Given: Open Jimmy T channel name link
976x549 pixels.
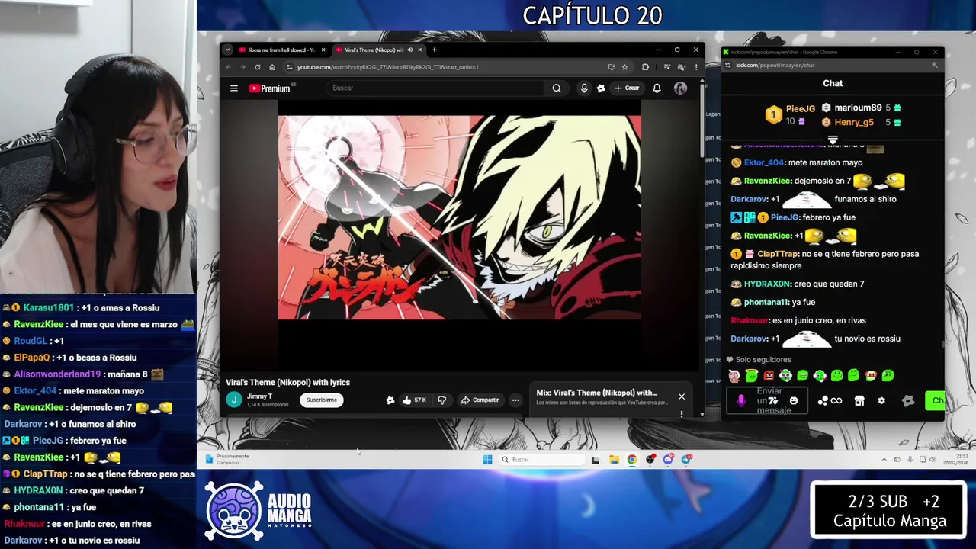Looking at the screenshot, I should click(259, 396).
